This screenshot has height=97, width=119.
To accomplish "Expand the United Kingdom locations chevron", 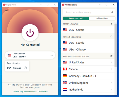I will tap(111, 83).
